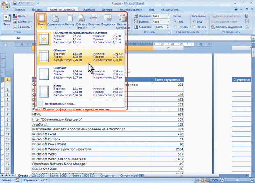The width and height of the screenshot is (255, 183).
Task: Open the Themes gallery
Action: pyautogui.click(x=7, y=21)
